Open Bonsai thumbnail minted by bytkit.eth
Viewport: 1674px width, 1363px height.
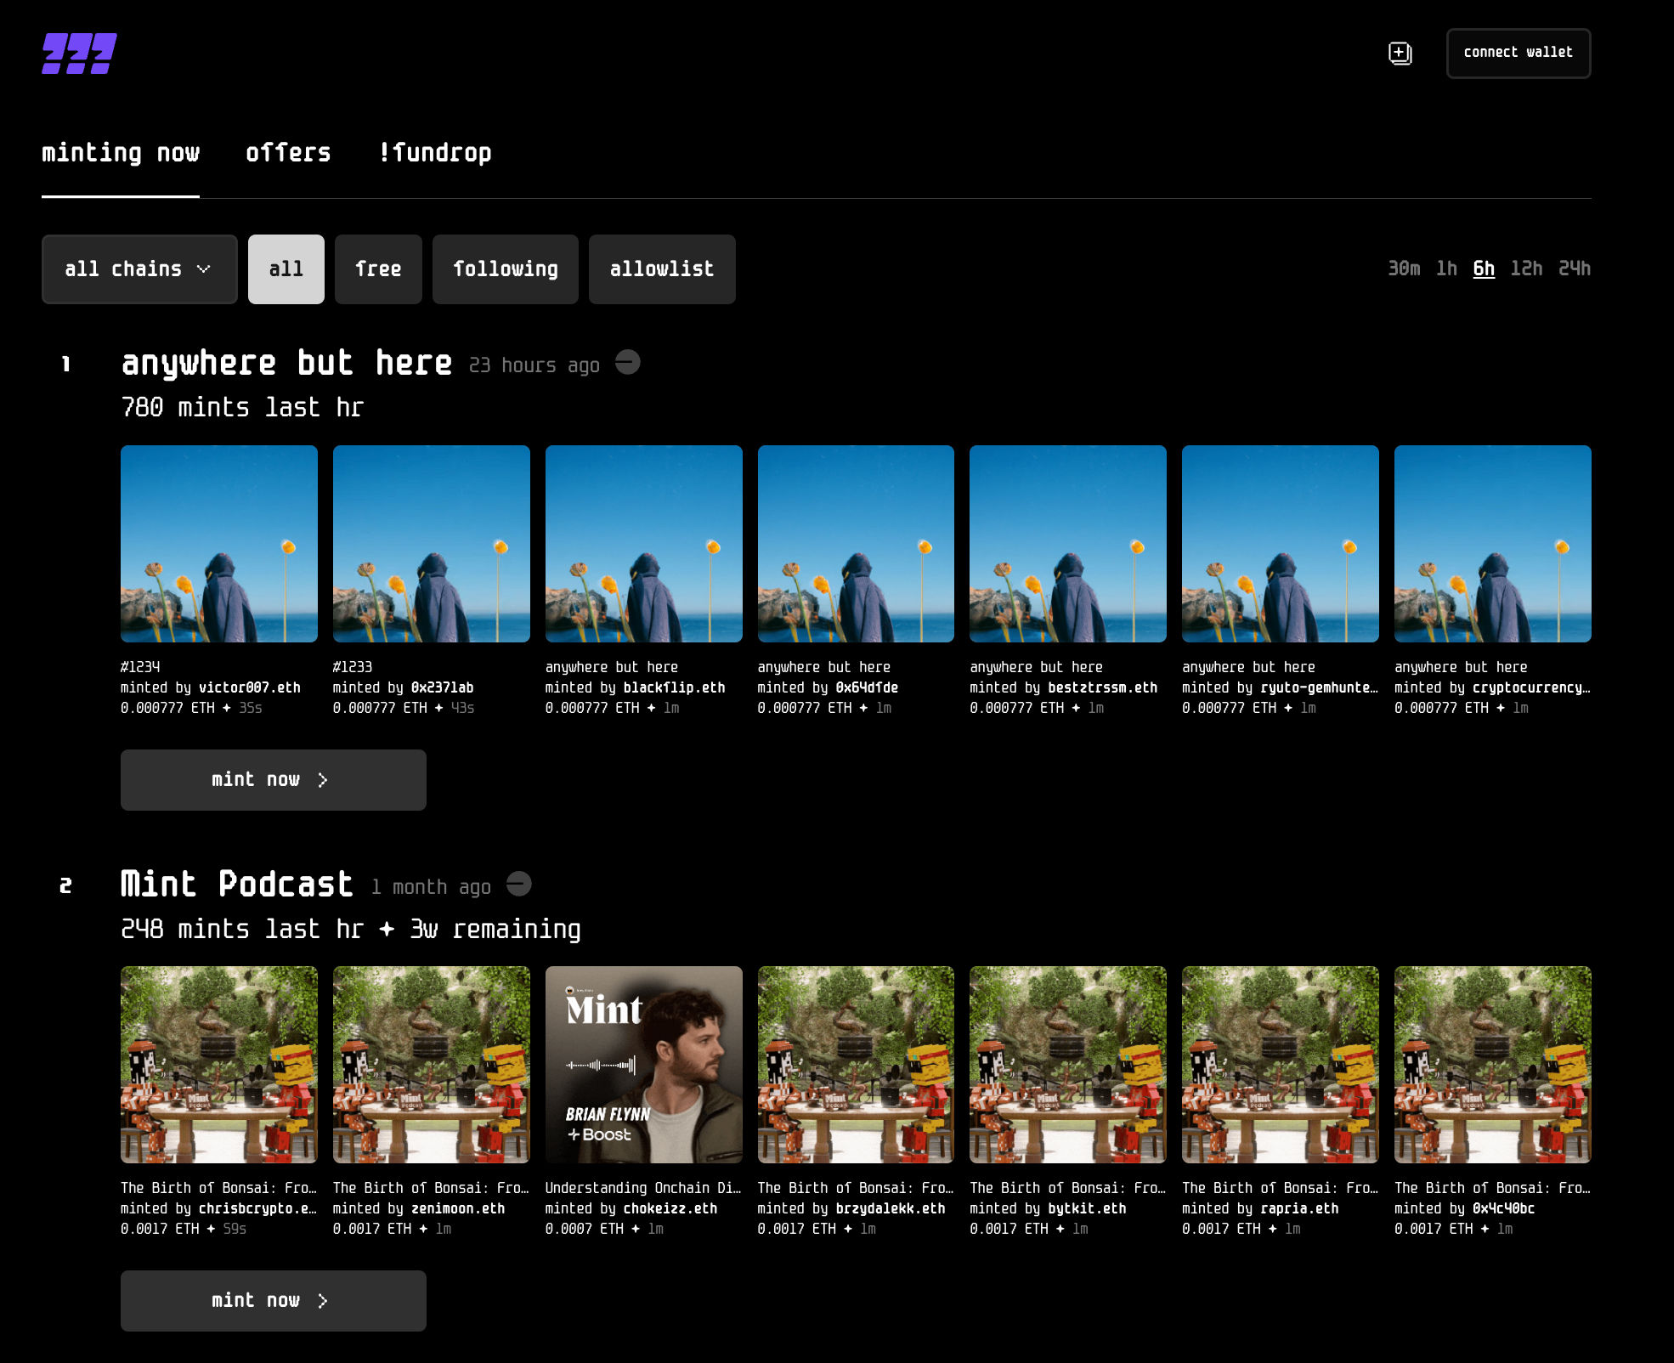1068,1065
